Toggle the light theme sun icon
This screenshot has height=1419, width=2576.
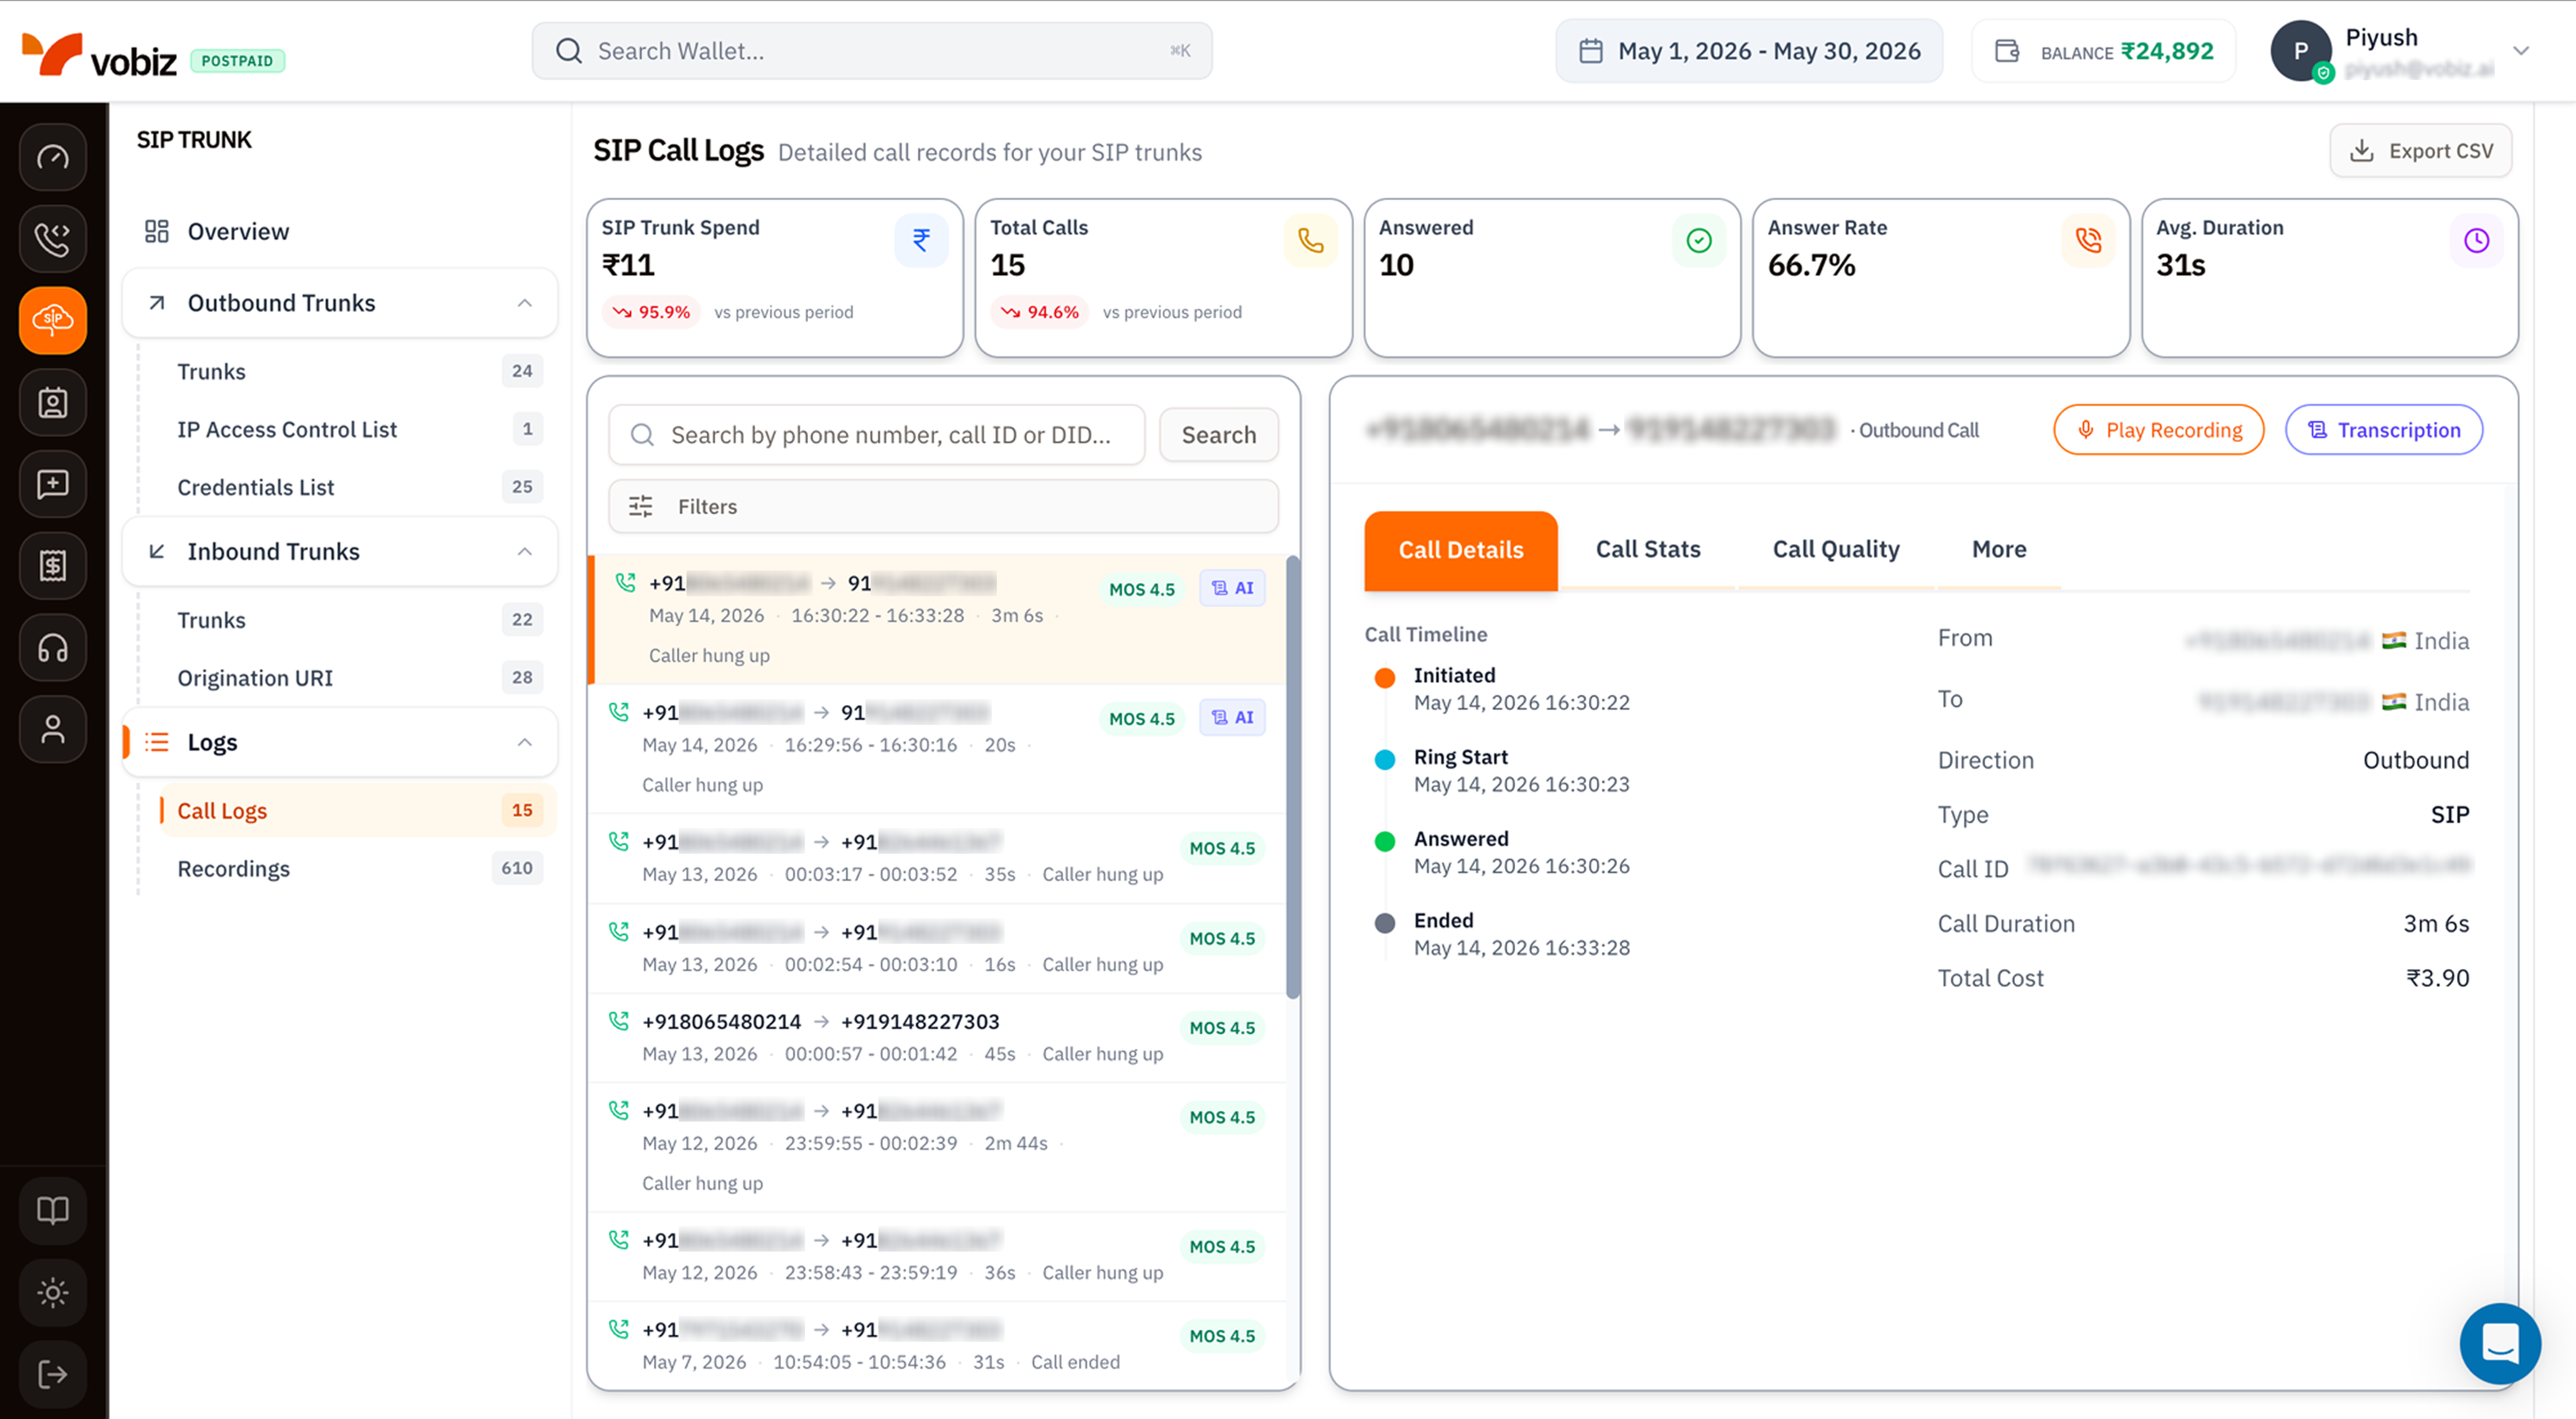[53, 1293]
